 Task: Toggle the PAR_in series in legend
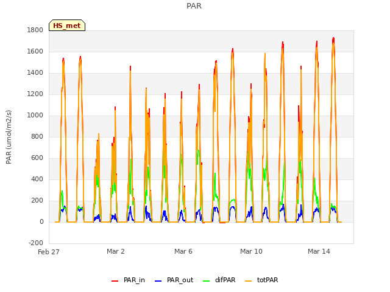point(129,280)
